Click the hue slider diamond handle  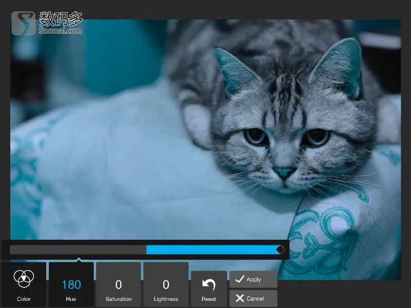coord(280,249)
